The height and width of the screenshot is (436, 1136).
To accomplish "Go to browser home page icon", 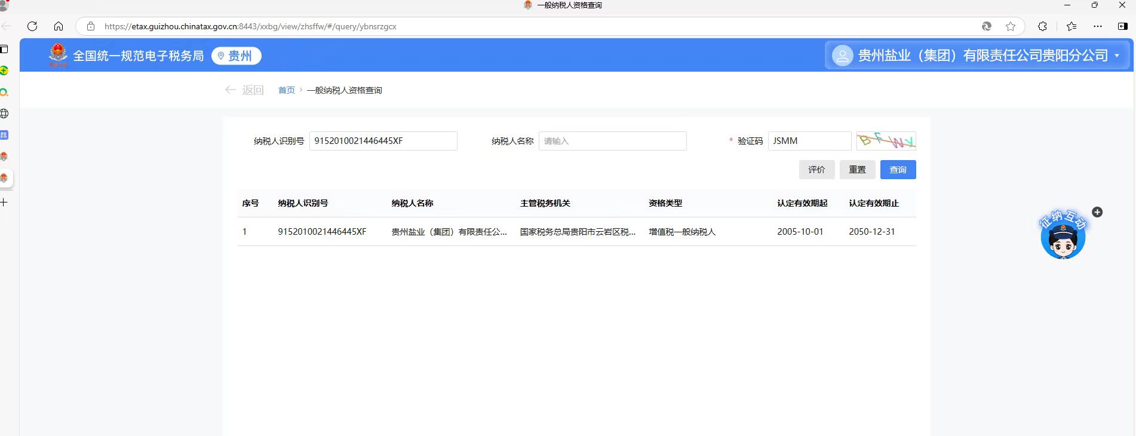I will point(59,26).
